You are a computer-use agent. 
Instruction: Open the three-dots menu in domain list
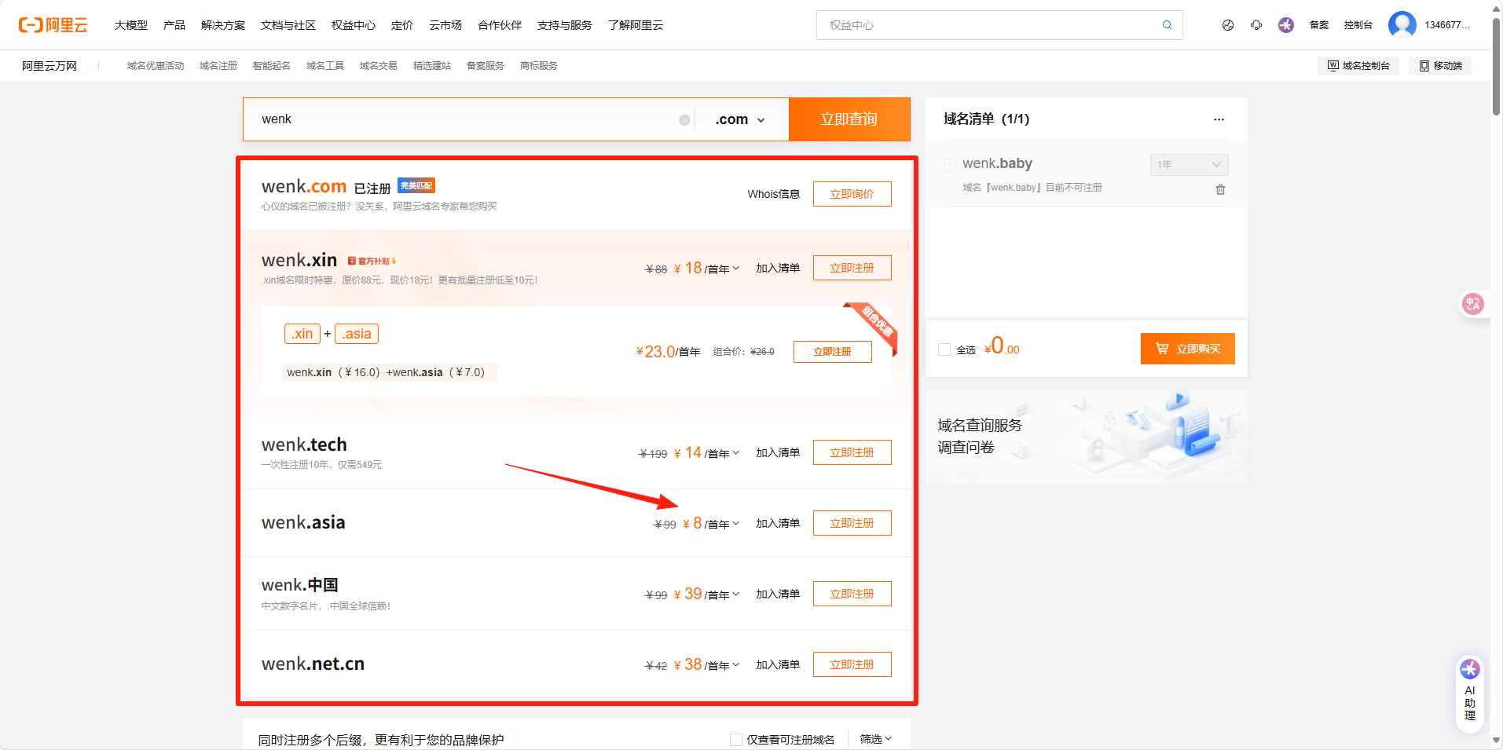point(1219,119)
